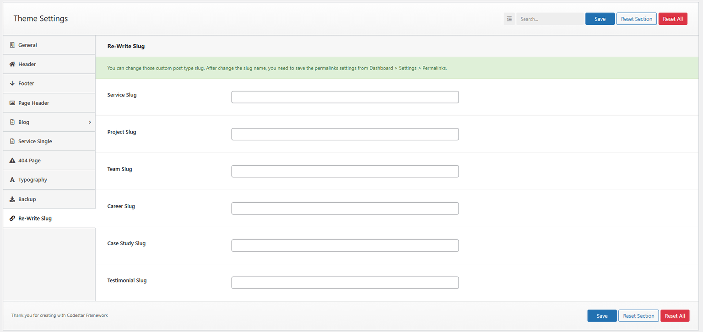Click the letter A Typography icon
Viewport: 703px width, 332px height.
coord(12,180)
